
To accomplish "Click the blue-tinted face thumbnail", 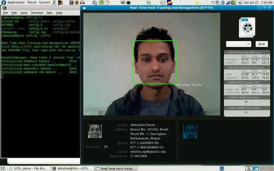I will (190, 131).
